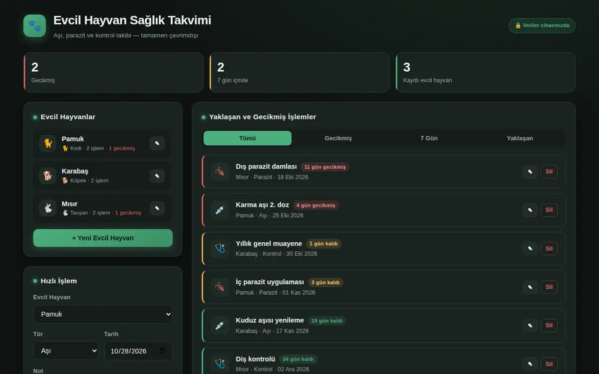Screen dimensions: 599x374
Task: Click Karabaş's dog avatar icon
Action: point(48,176)
